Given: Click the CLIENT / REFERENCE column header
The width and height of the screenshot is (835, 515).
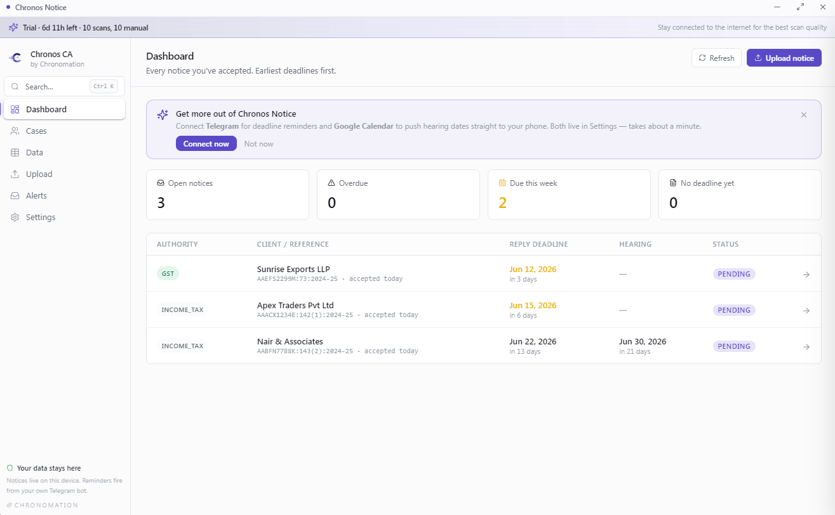Looking at the screenshot, I should point(293,244).
